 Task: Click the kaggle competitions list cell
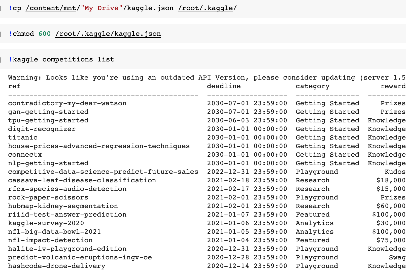(203, 59)
